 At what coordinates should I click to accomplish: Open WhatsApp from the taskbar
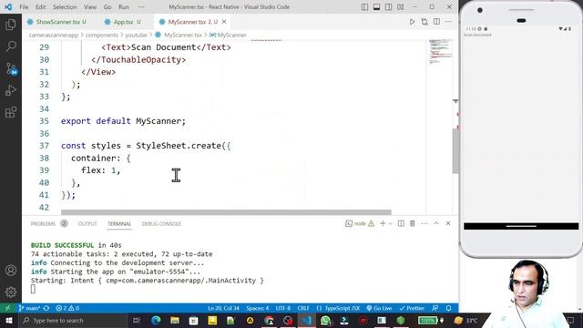(325, 320)
